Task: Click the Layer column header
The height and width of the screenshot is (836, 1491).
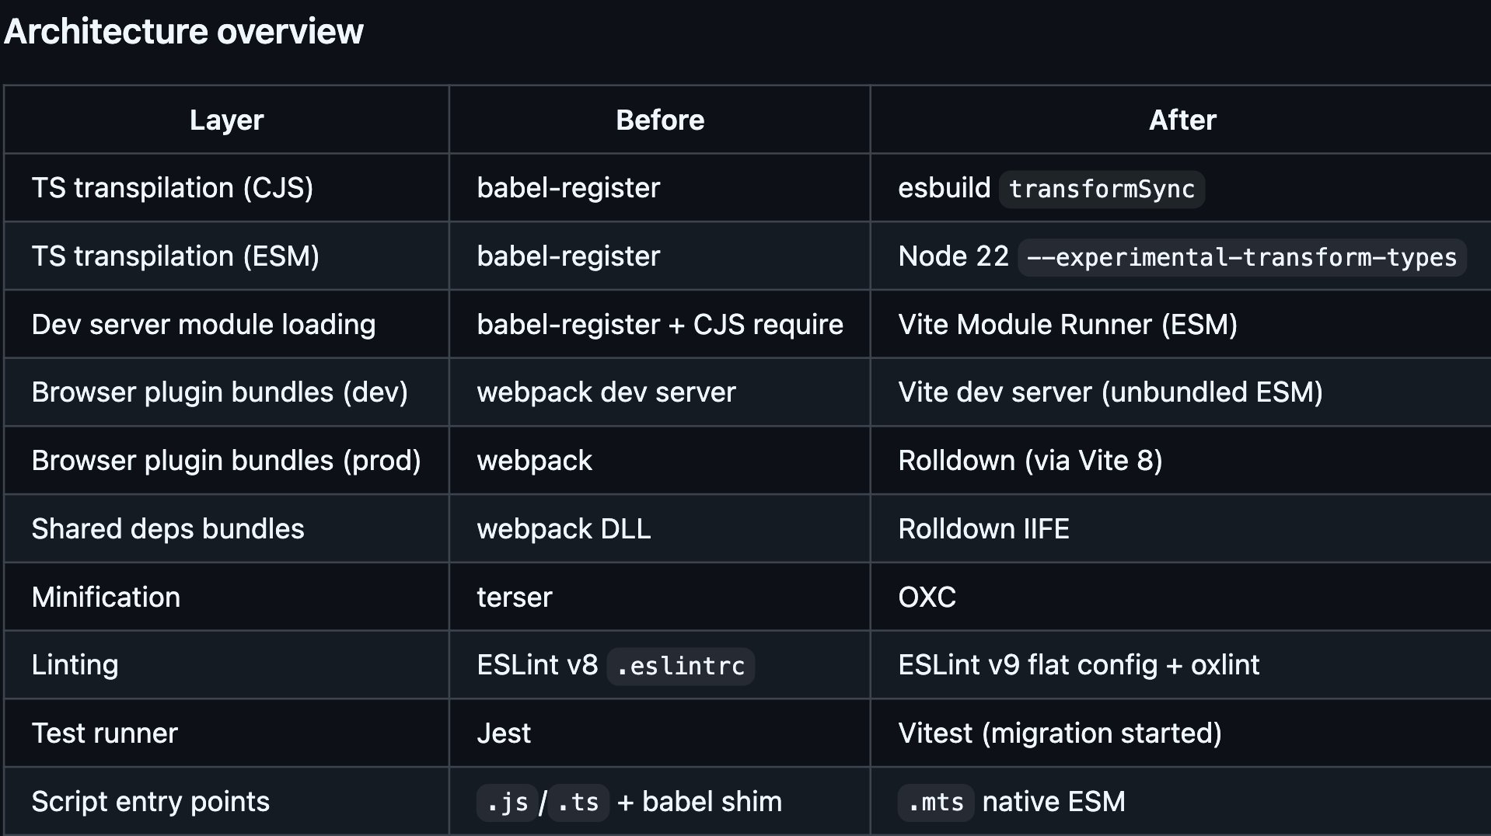Action: point(226,120)
